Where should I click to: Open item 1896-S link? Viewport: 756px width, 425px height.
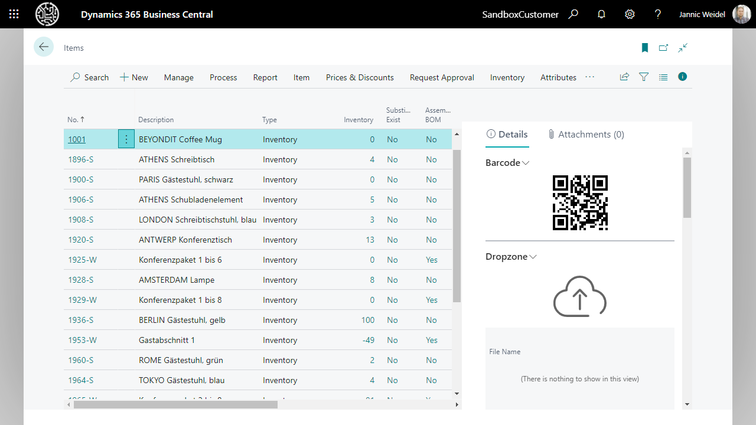[81, 159]
